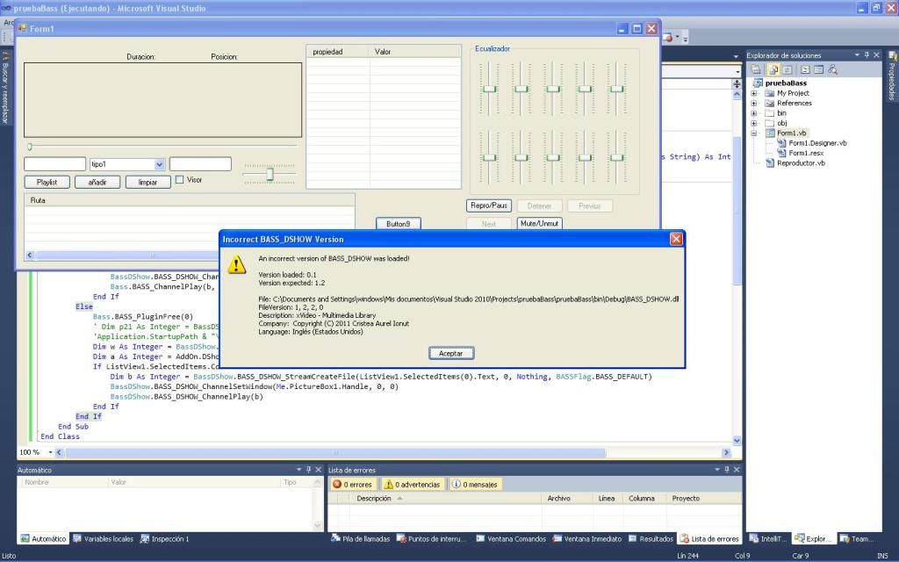Click Aceptar in the error dialog
Viewport: 899px width, 562px height.
(451, 353)
